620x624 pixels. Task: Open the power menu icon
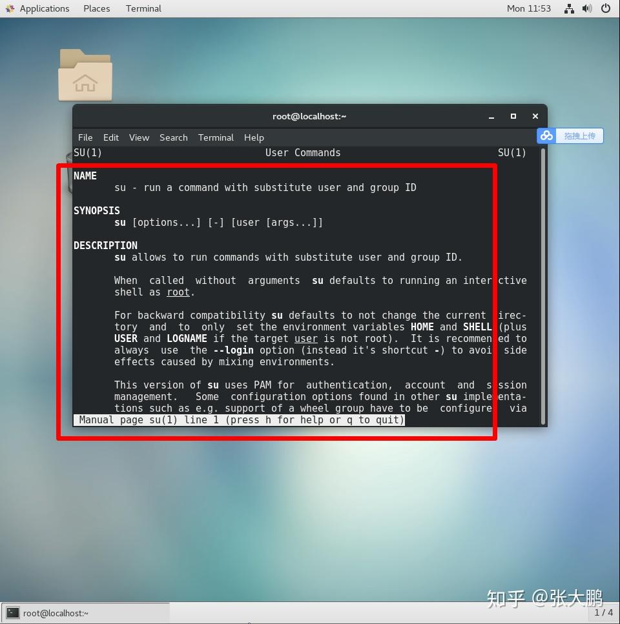(x=606, y=8)
